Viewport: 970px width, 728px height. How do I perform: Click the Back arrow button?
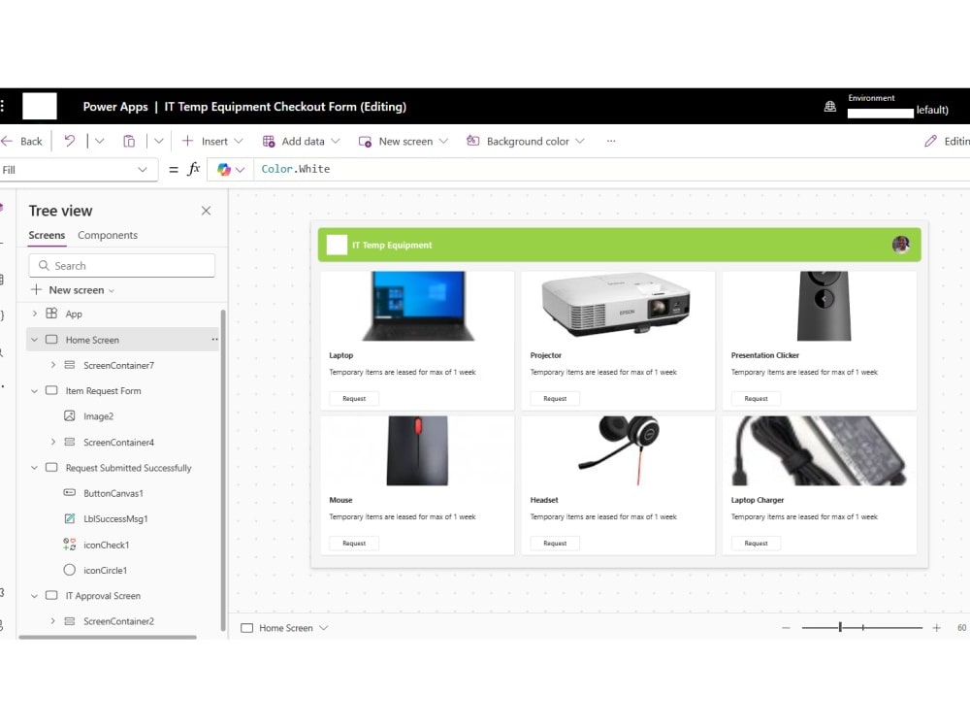[x=22, y=141]
